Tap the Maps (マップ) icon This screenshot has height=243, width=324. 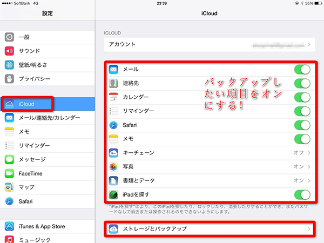[9, 187]
